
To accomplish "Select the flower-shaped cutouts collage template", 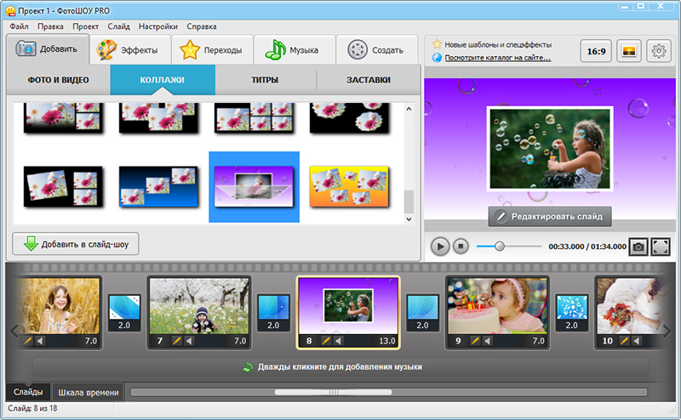I will (x=349, y=117).
